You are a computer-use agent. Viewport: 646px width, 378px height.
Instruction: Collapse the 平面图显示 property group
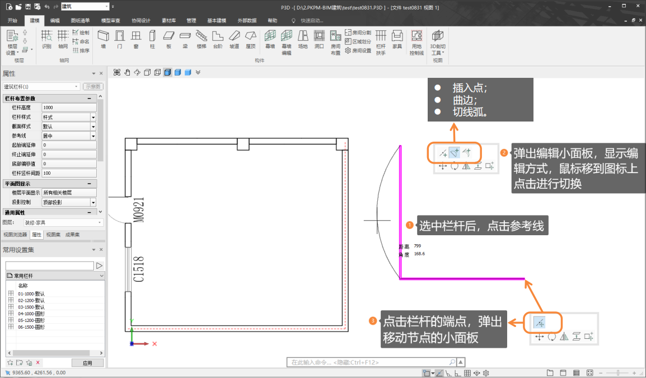90,184
